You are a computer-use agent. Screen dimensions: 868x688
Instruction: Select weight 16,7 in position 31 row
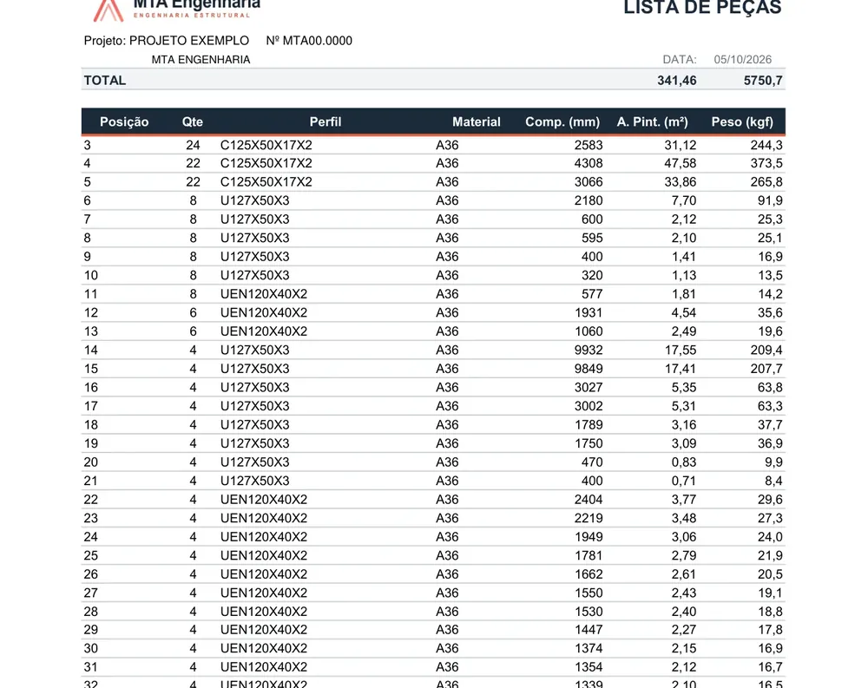(x=770, y=667)
